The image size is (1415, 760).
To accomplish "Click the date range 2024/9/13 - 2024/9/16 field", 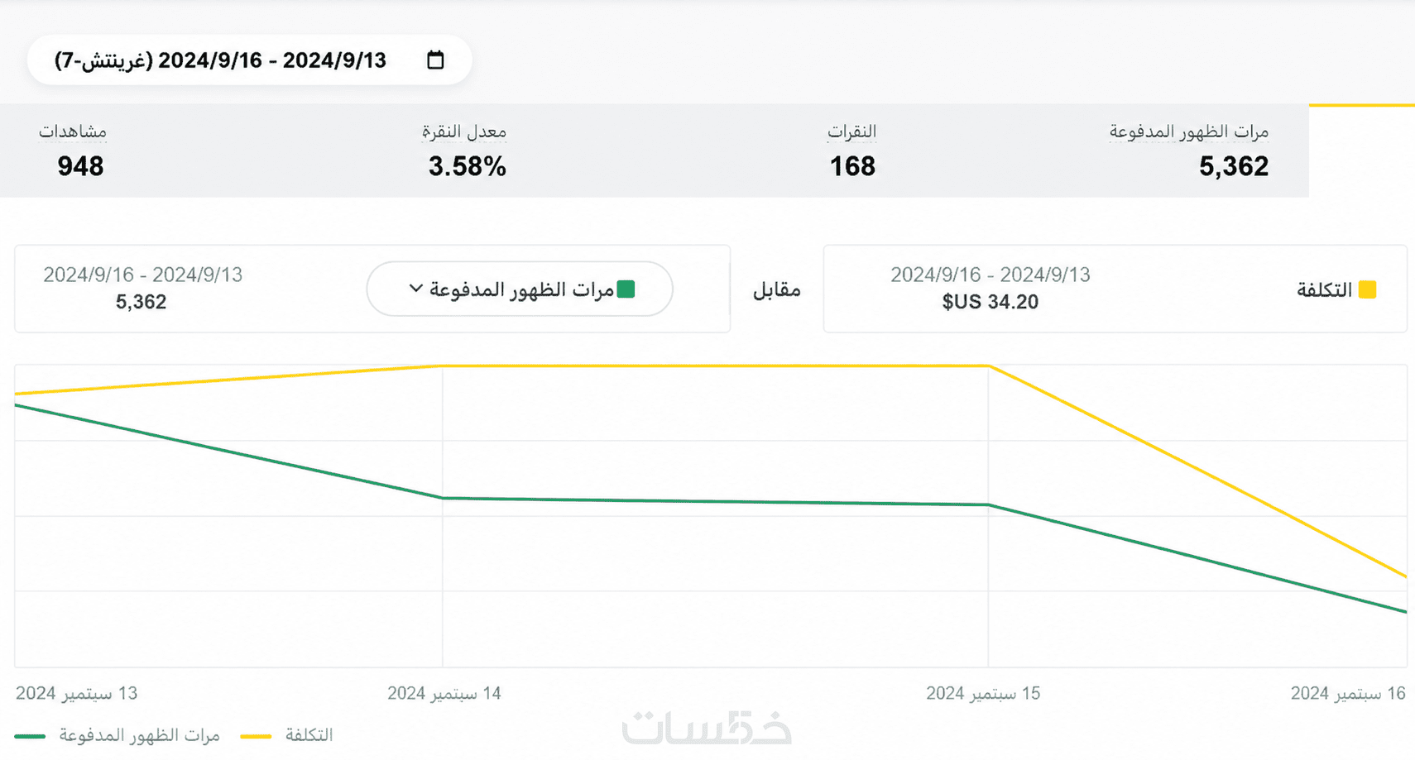I will click(249, 60).
